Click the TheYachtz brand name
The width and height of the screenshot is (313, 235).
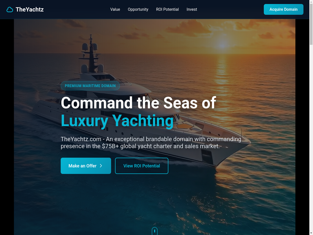point(30,9)
